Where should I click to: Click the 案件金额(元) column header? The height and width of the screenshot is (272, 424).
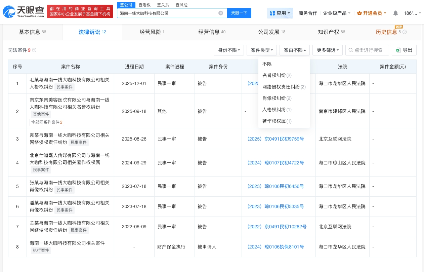point(393,67)
